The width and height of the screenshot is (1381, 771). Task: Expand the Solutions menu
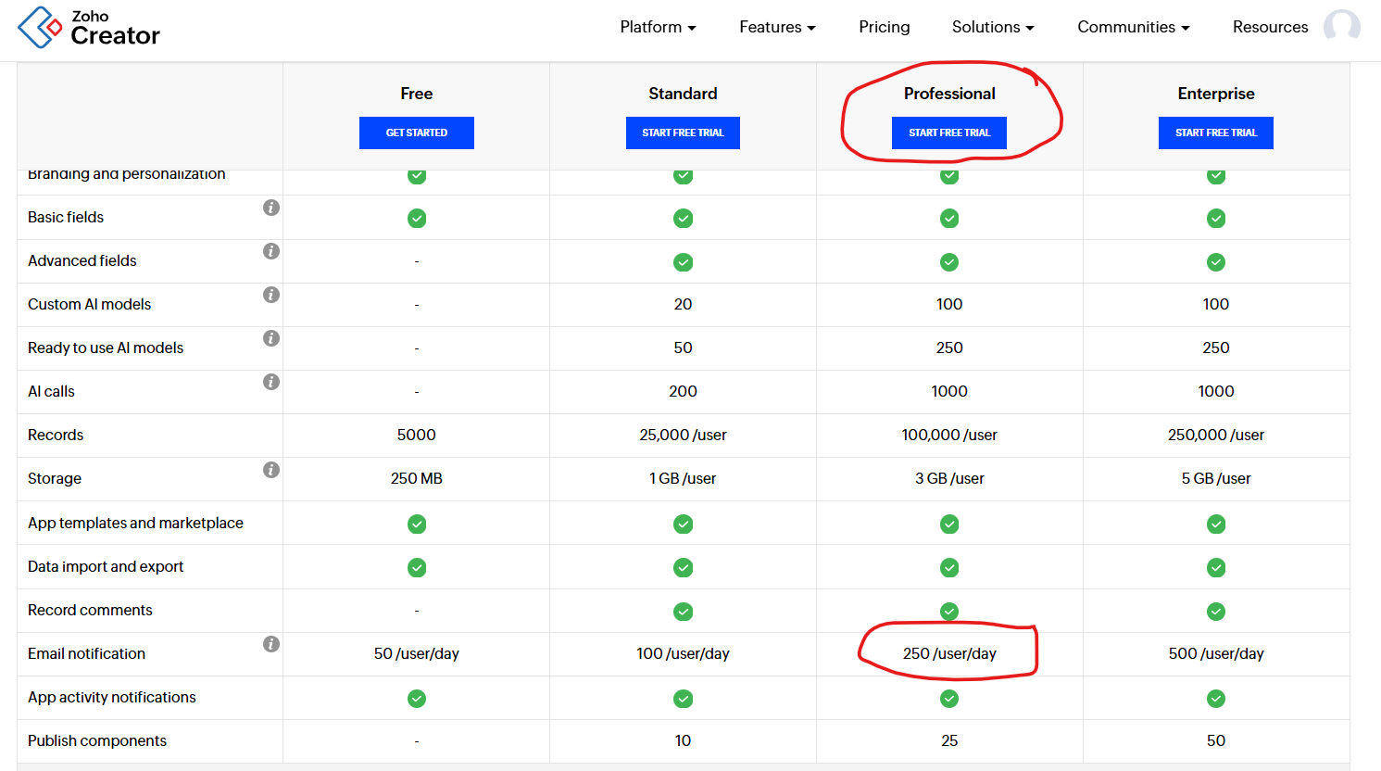[x=993, y=28]
